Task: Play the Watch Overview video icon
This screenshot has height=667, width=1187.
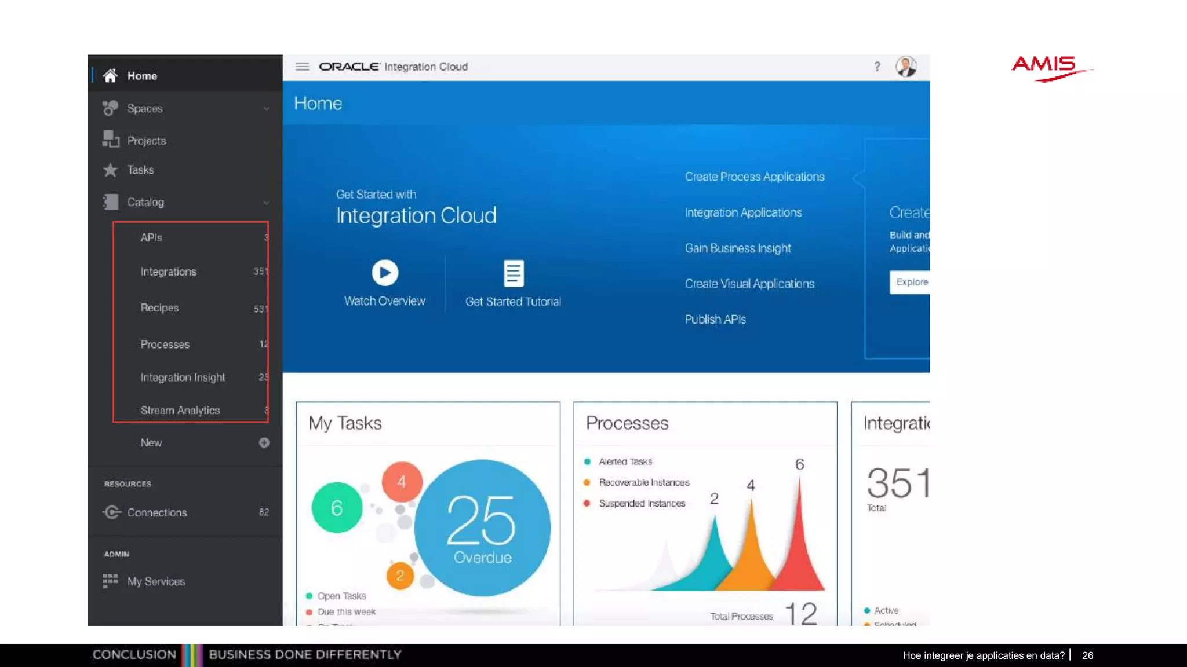Action: (385, 273)
